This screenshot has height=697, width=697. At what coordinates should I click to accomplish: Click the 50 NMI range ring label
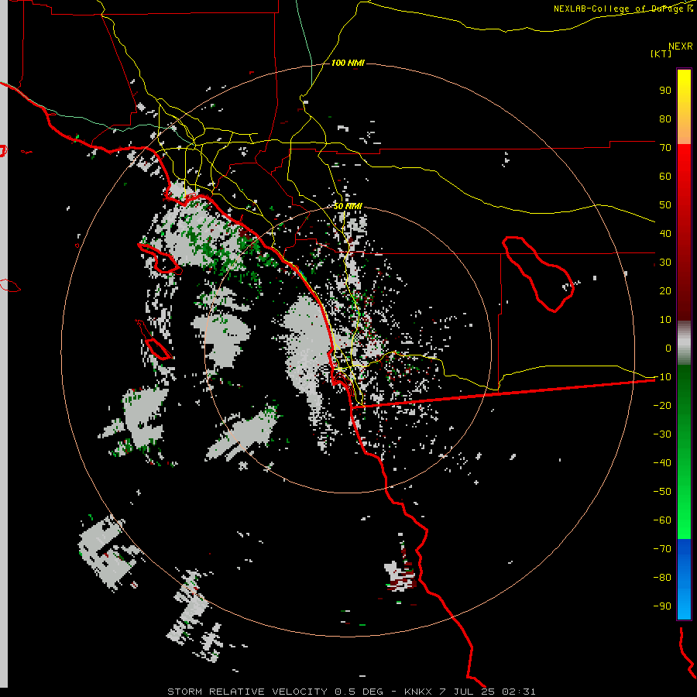(x=348, y=206)
